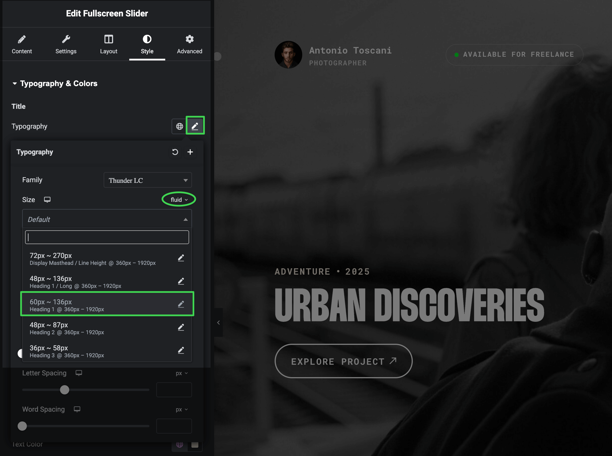Viewport: 612px width, 456px height.
Task: Click the globe global typography icon
Action: coord(179,126)
